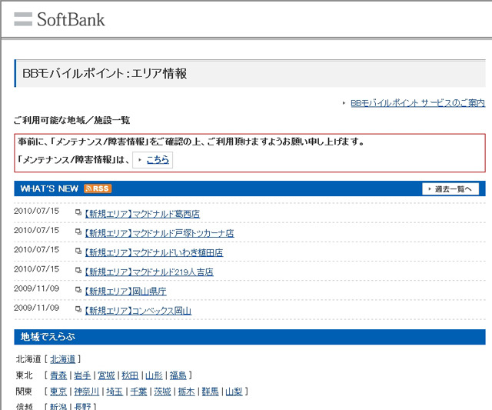
Task: Click the BBモバイルポイント:エリア情報 page title
Action: (x=105, y=74)
